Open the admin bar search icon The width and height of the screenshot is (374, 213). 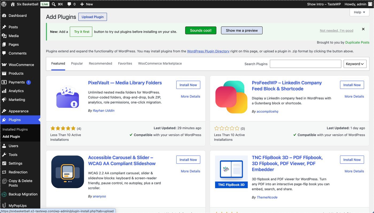54,4
